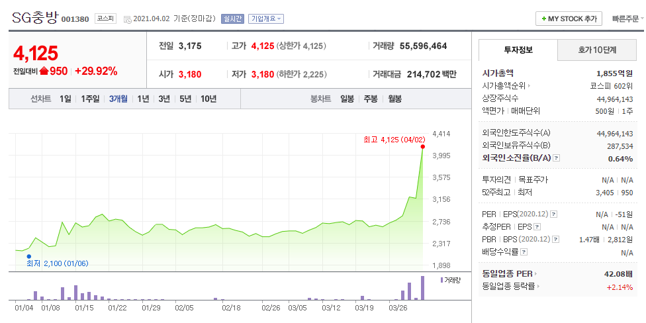Click the 02/18 date axis label
Viewport: 646px width, 323px height.
click(x=231, y=308)
